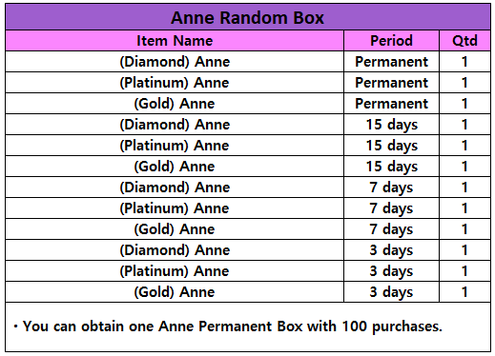Screen dimensions: 495x356
Task: Click the 3 days period in the (Gold) Anne row
Action: click(391, 292)
